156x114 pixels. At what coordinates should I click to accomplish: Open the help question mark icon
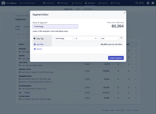pyautogui.click(x=148, y=3)
